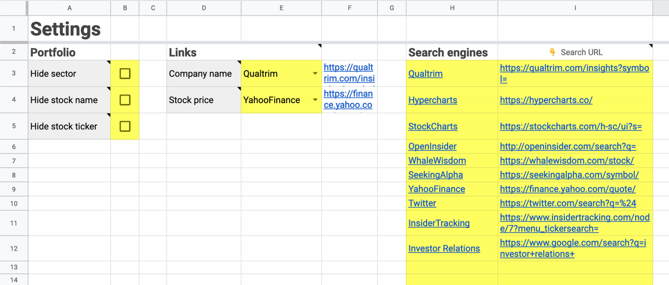The image size is (669, 285).
Task: Follow the StockCharts link
Action: point(433,126)
